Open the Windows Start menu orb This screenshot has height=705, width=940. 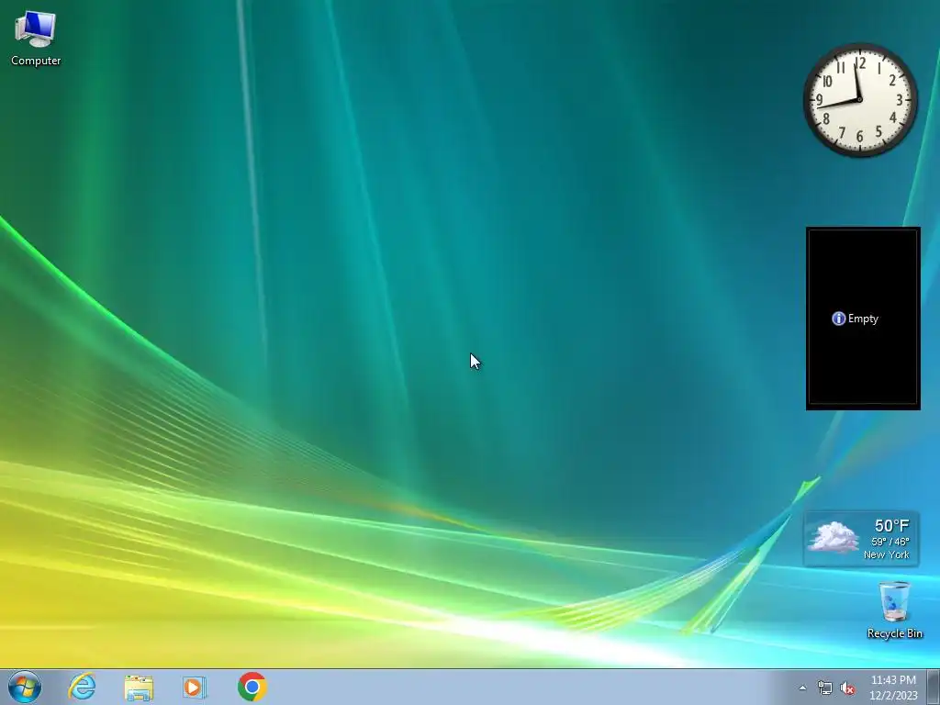click(x=25, y=687)
